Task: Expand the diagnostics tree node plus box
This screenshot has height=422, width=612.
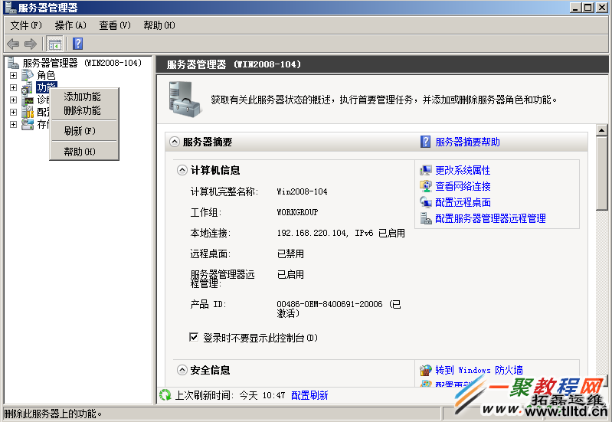Action: tap(13, 100)
